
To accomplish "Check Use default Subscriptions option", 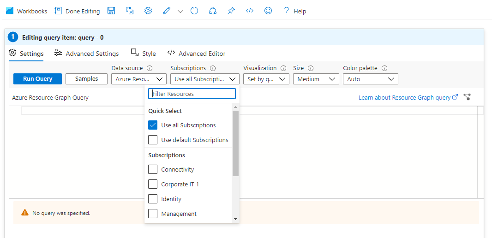I will point(153,140).
